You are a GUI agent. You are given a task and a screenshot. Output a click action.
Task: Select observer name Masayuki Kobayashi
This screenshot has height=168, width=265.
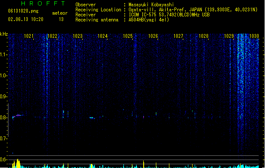151,5
